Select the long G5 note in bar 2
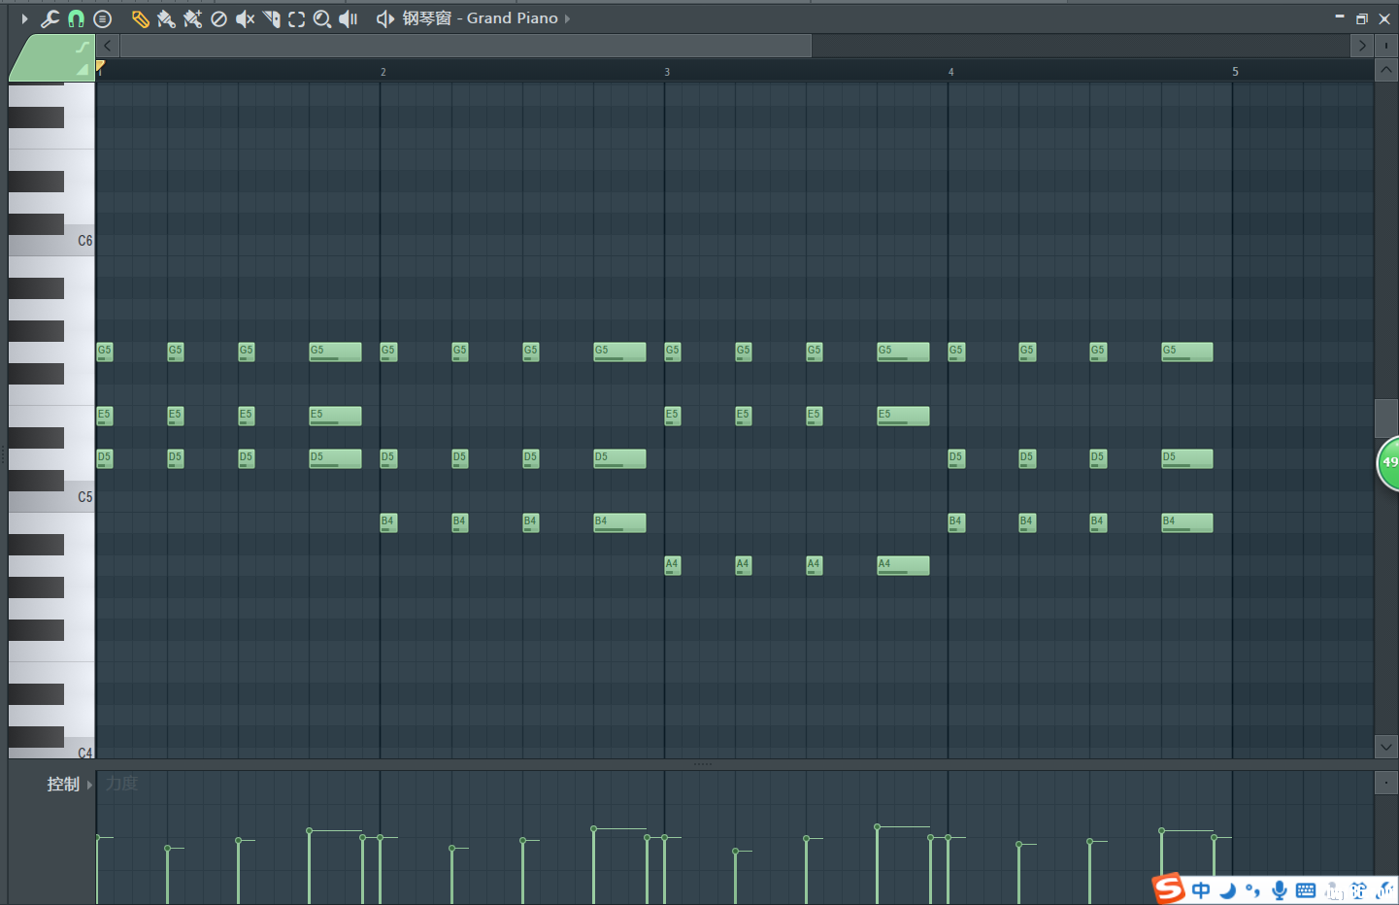 (x=619, y=352)
